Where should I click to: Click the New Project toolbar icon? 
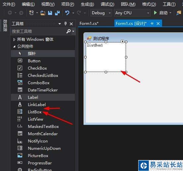pos(31,13)
